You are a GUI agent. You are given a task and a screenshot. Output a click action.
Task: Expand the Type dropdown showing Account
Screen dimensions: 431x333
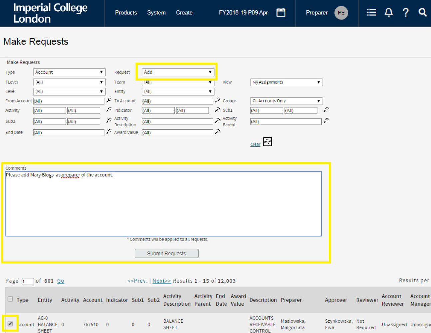click(x=69, y=72)
